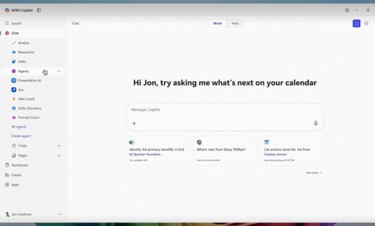375x226 pixels.
Task: Select the Feature review action items card
Action: click(292, 151)
